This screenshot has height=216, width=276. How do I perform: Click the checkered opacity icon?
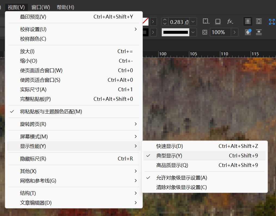click(204, 32)
